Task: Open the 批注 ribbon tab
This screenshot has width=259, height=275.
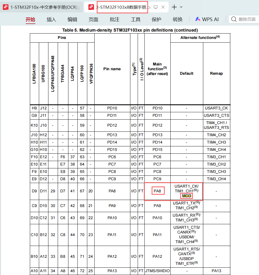Action: click(115, 19)
